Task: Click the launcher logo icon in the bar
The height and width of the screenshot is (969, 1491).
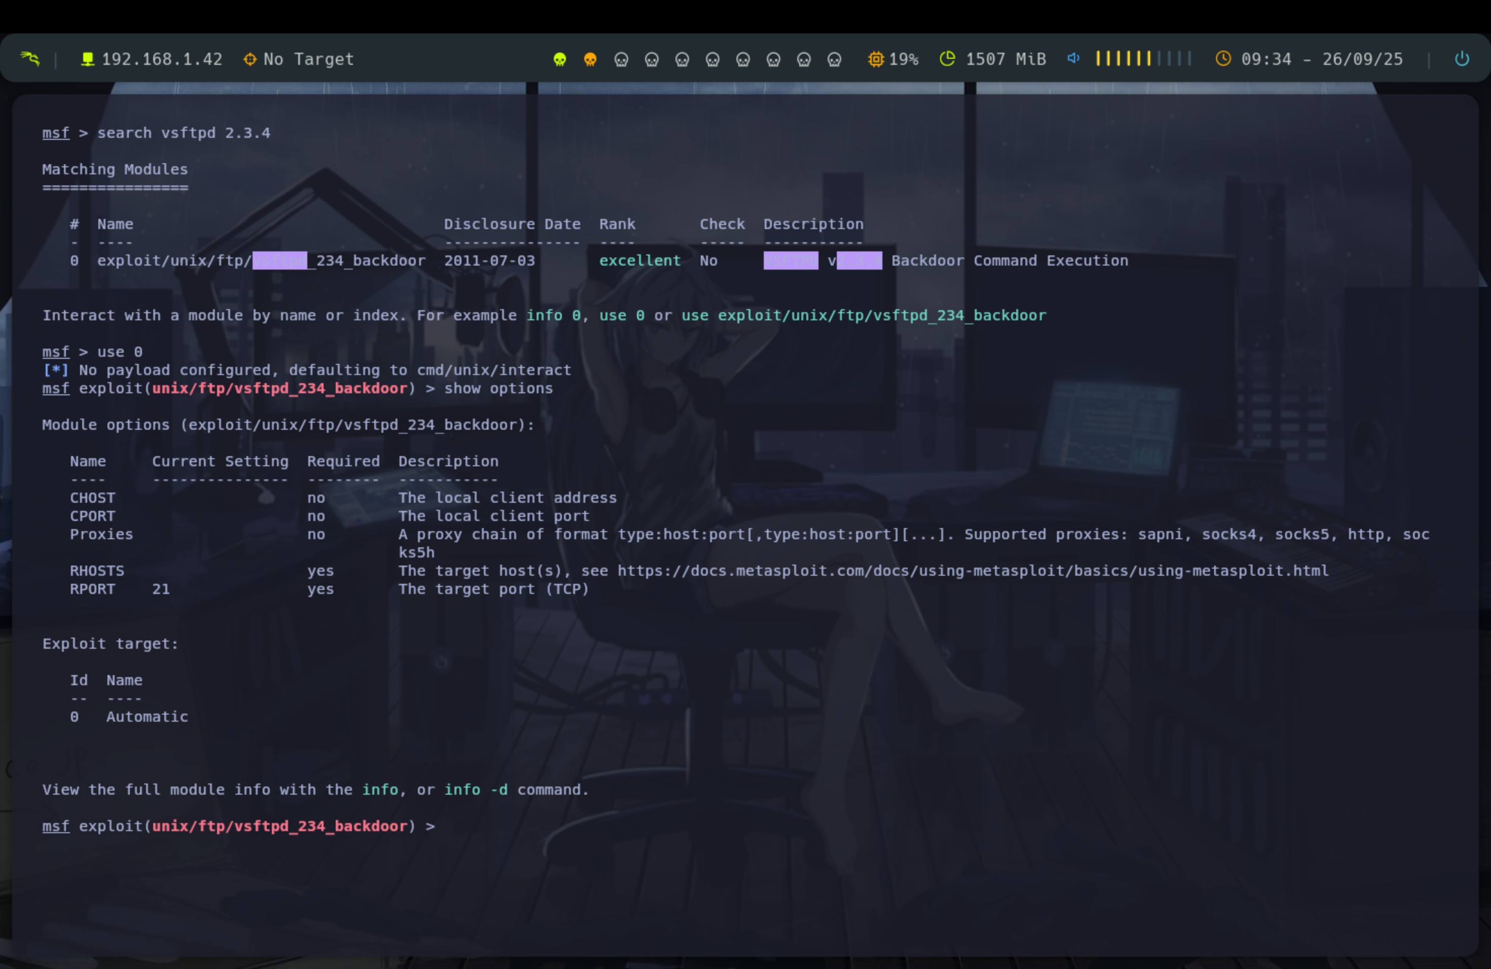Action: (29, 59)
